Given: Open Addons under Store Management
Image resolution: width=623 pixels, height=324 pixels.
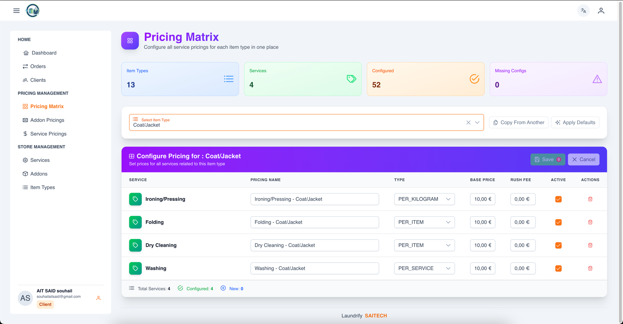Looking at the screenshot, I should [35, 174].
